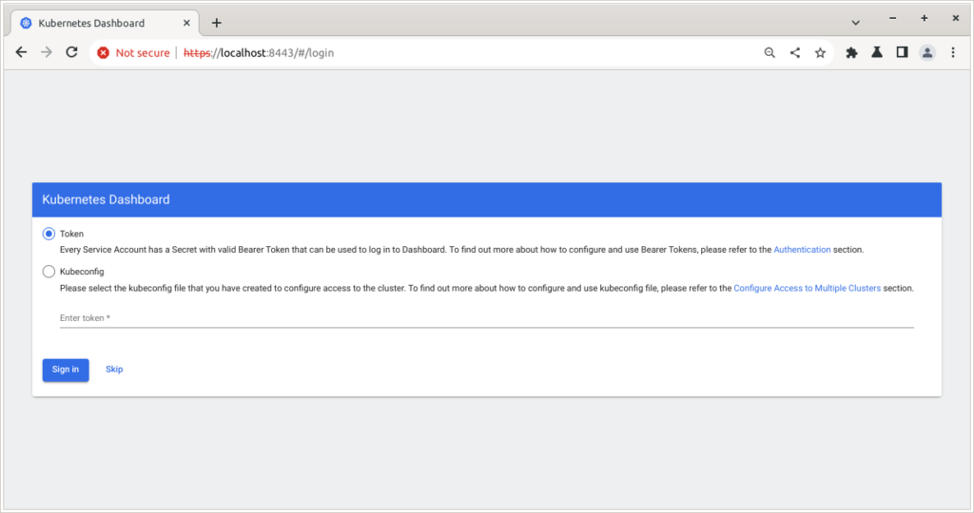Open the Extensions puzzle icon
The height and width of the screenshot is (513, 974).
point(851,53)
